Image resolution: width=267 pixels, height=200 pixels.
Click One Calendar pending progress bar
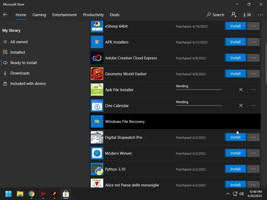(x=199, y=105)
